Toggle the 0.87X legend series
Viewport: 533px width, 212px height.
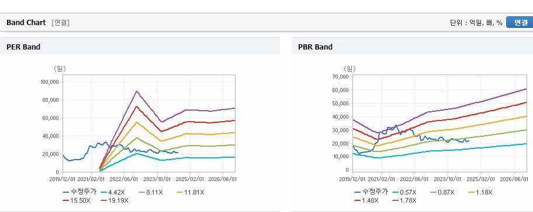click(442, 192)
